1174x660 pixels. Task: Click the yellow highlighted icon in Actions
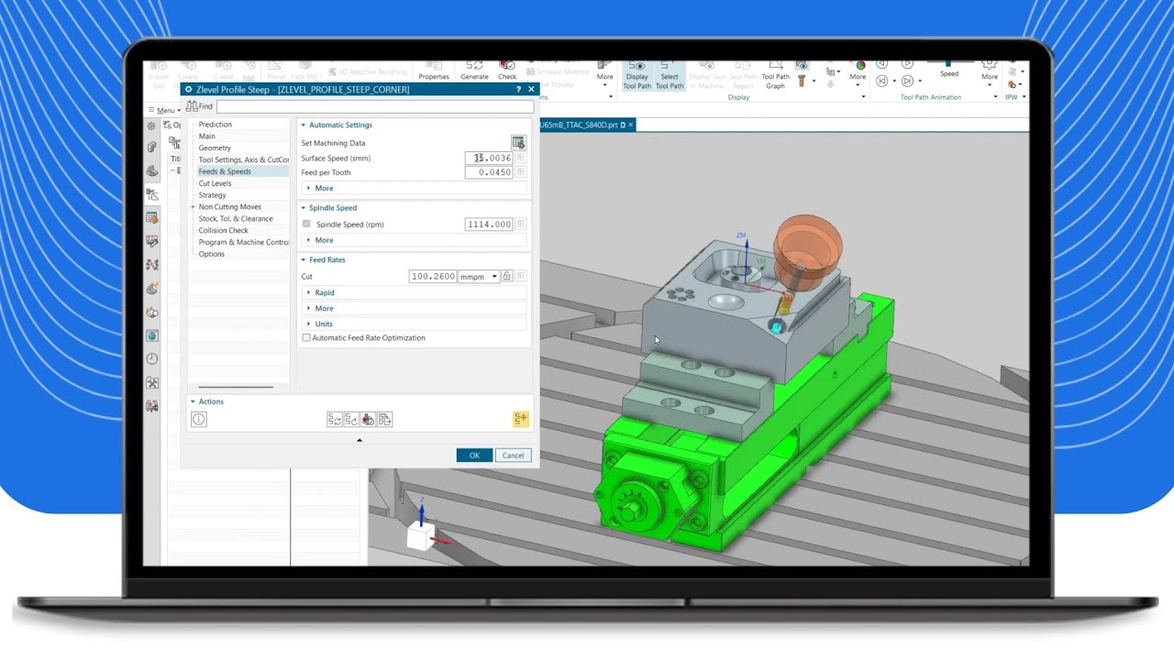pyautogui.click(x=520, y=419)
